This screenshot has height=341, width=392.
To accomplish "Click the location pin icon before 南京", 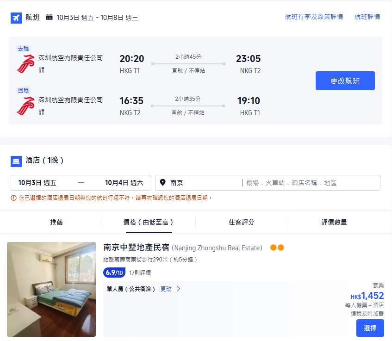I will [x=162, y=182].
